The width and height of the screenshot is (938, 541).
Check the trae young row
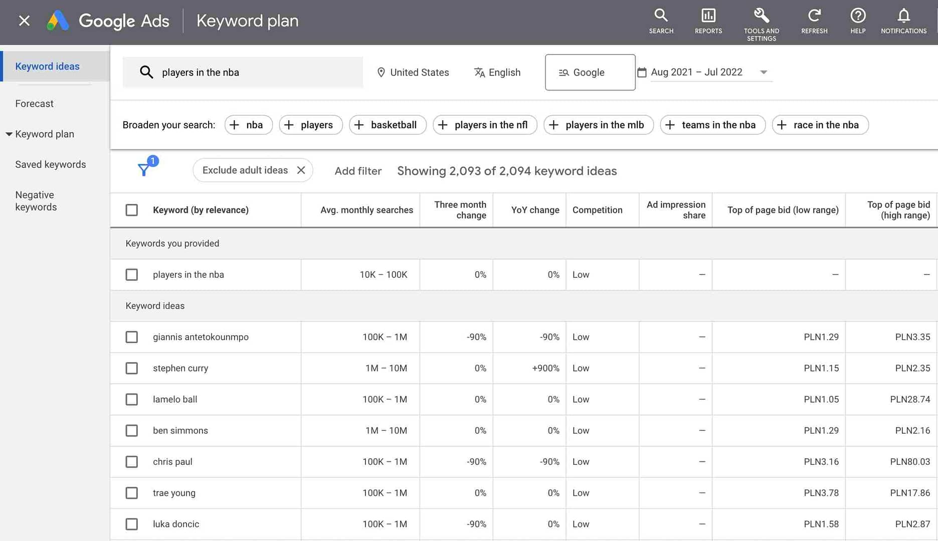(131, 493)
